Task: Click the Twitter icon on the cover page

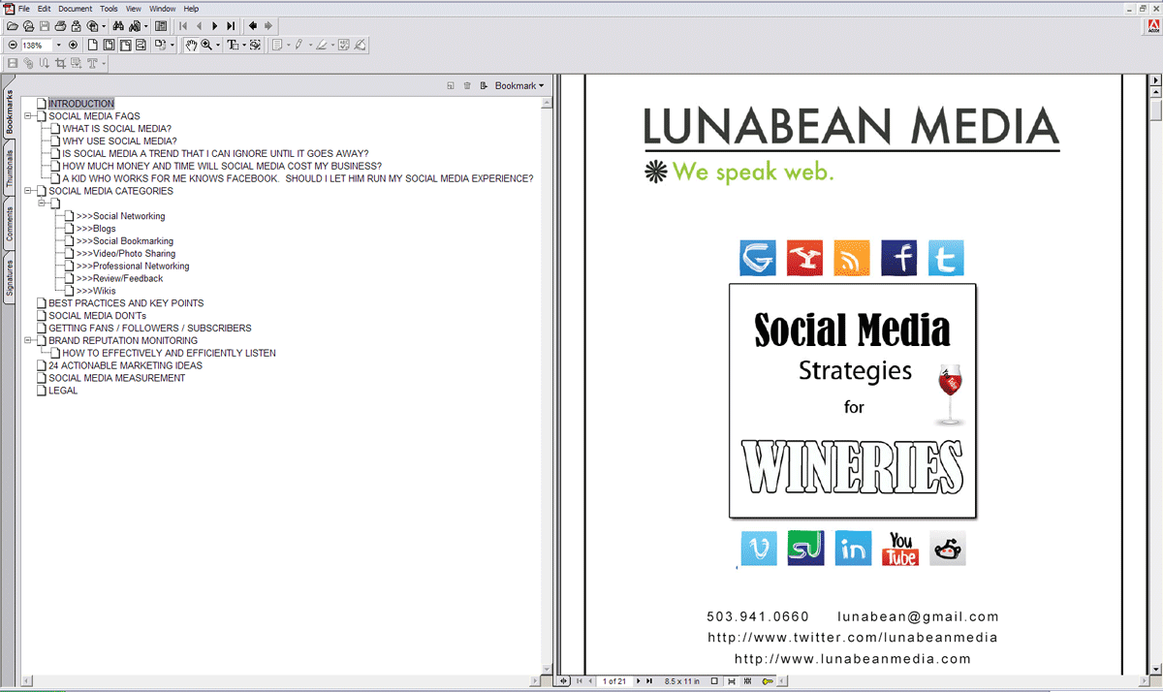Action: (x=946, y=258)
